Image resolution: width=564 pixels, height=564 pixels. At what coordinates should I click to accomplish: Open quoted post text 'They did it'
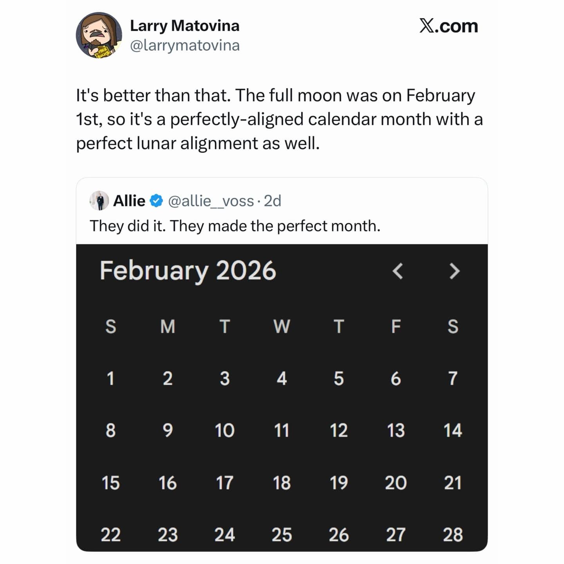tap(235, 226)
